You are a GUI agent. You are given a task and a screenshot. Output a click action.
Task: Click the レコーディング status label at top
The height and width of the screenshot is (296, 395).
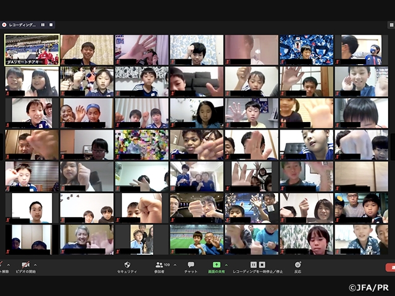point(23,25)
